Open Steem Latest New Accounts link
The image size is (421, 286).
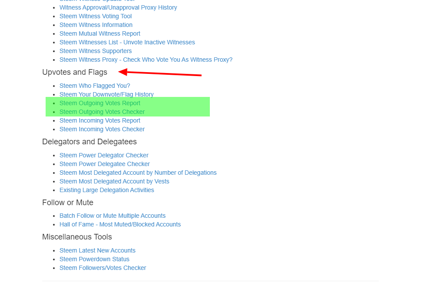(x=97, y=250)
